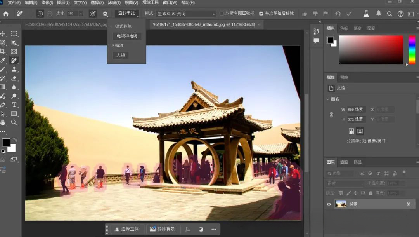Open the bell notifications icon
The height and width of the screenshot is (237, 419).
[x=378, y=13]
